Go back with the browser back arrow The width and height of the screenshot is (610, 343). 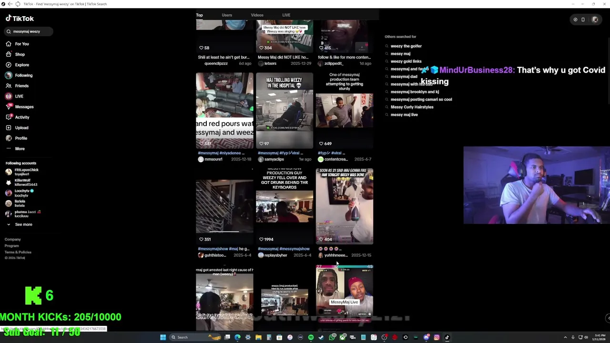10,4
